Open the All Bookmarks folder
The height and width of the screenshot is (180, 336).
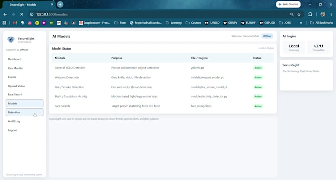(322, 23)
